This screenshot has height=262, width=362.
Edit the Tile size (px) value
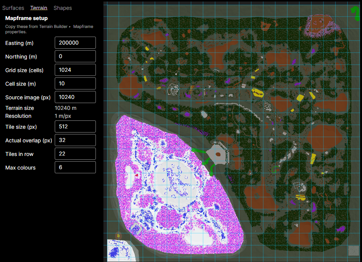click(75, 126)
